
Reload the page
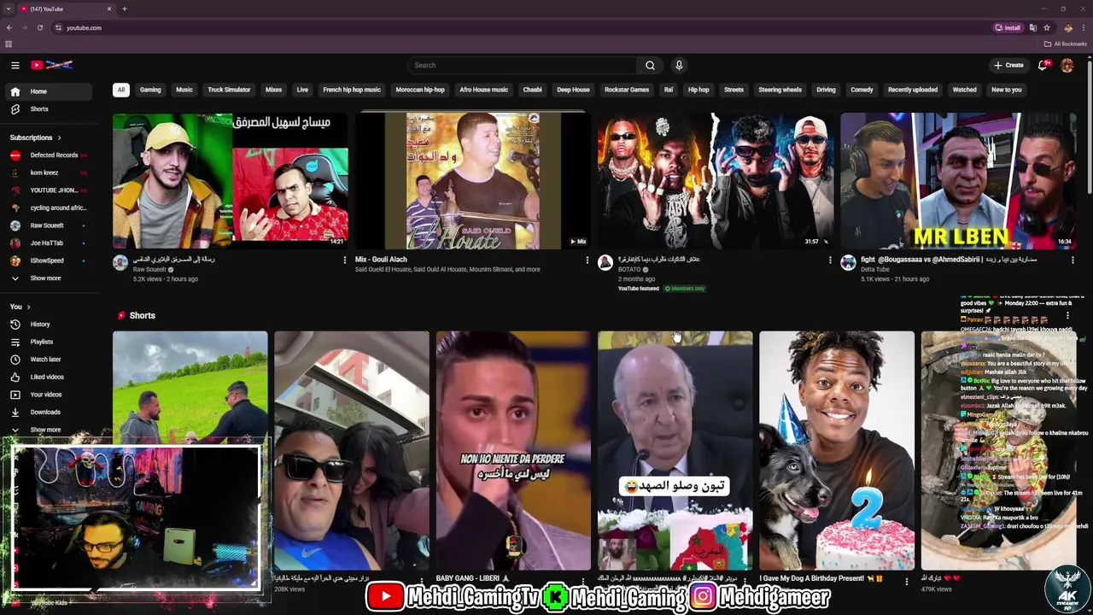point(40,27)
